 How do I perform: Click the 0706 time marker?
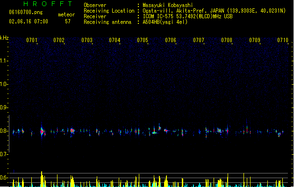(x=171, y=40)
